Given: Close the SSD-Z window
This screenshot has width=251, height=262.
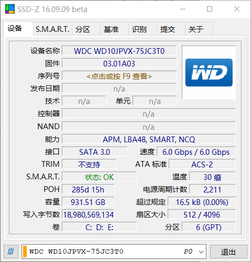Looking at the screenshot, I should point(237,9).
